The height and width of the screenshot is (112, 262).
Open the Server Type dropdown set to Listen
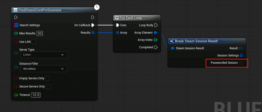(x=43, y=55)
